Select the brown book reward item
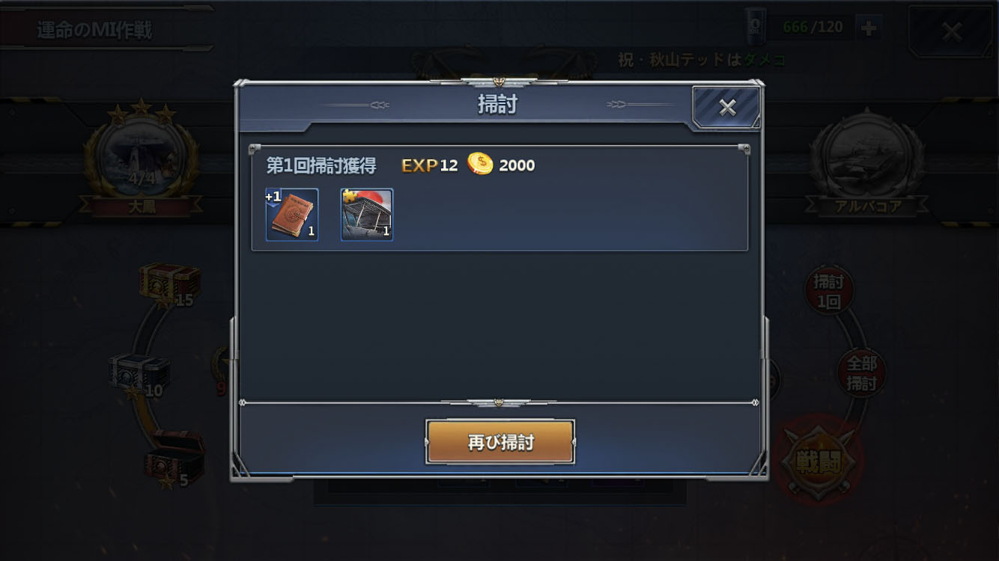The image size is (999, 561). point(292,215)
